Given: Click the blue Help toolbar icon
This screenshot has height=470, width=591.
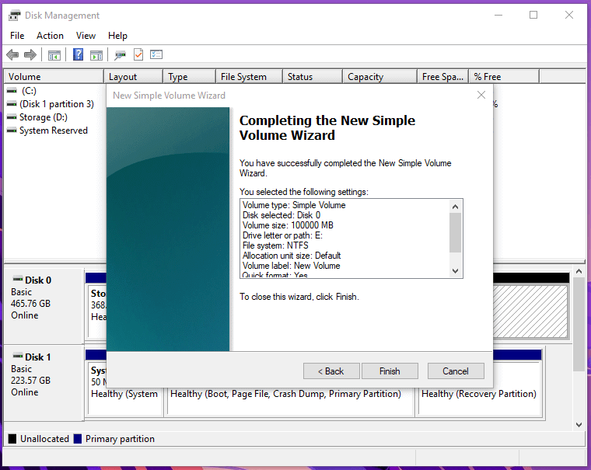Looking at the screenshot, I should [x=79, y=54].
